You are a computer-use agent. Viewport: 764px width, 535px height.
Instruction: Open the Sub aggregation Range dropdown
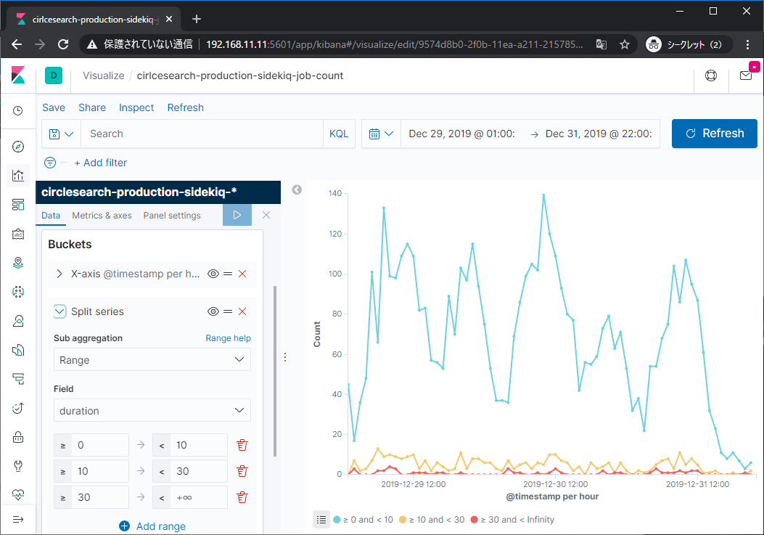coord(152,360)
